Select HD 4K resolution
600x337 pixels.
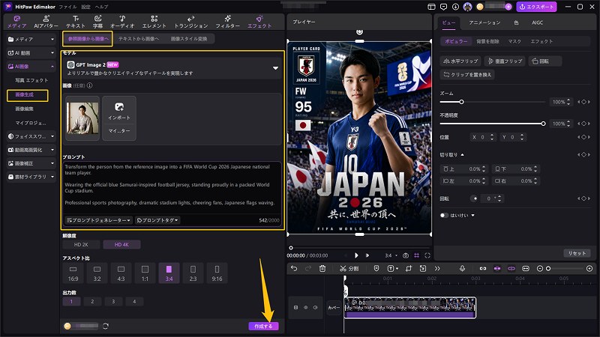pos(121,245)
